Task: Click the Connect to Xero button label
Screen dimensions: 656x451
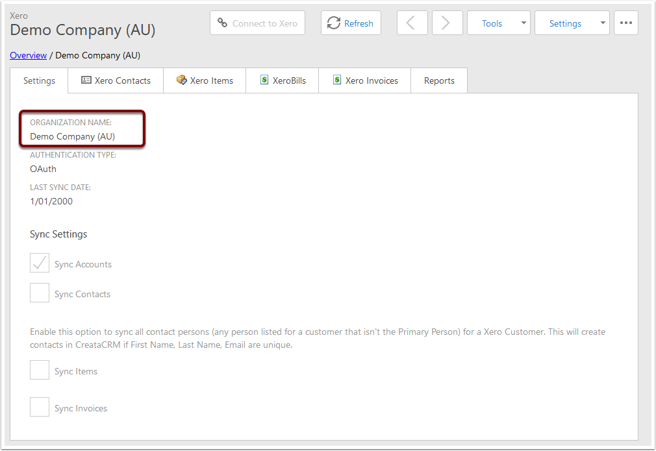Action: (x=265, y=23)
